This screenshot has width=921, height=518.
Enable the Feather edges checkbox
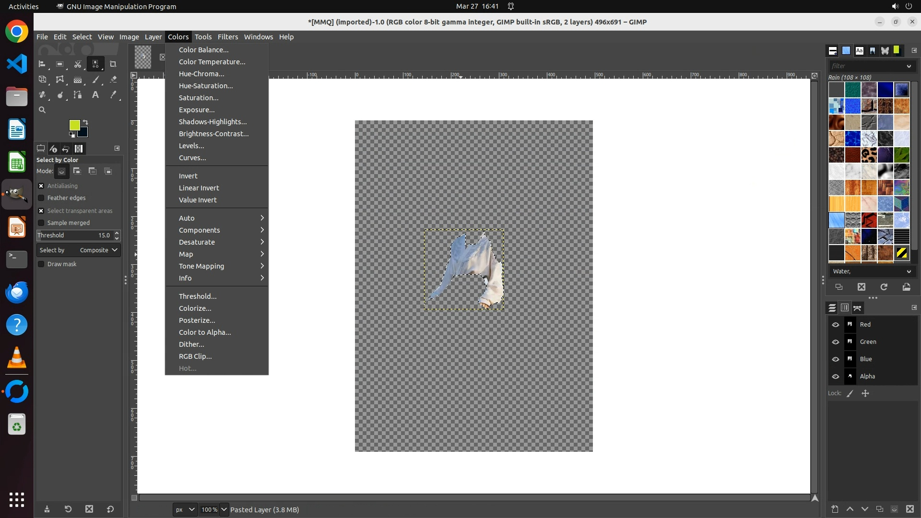(x=41, y=198)
